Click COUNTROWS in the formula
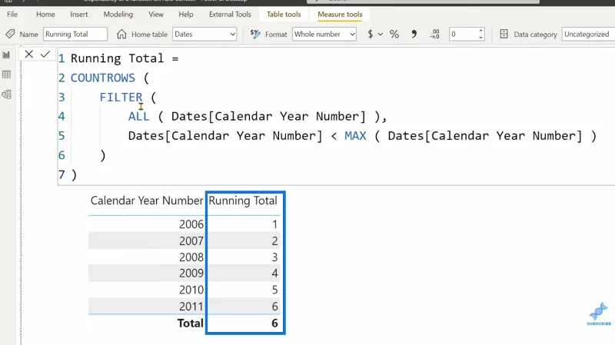615x345 pixels. [x=103, y=78]
